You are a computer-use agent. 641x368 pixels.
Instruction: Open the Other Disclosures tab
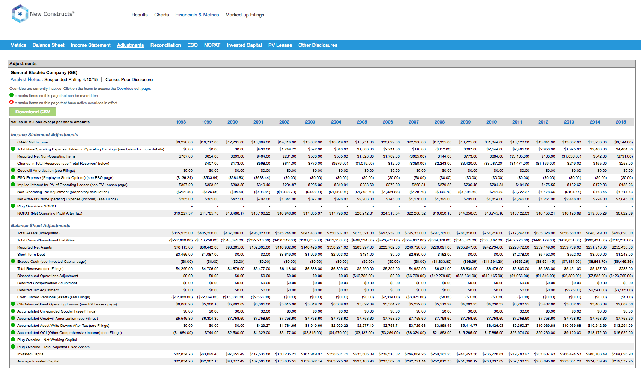coord(318,45)
